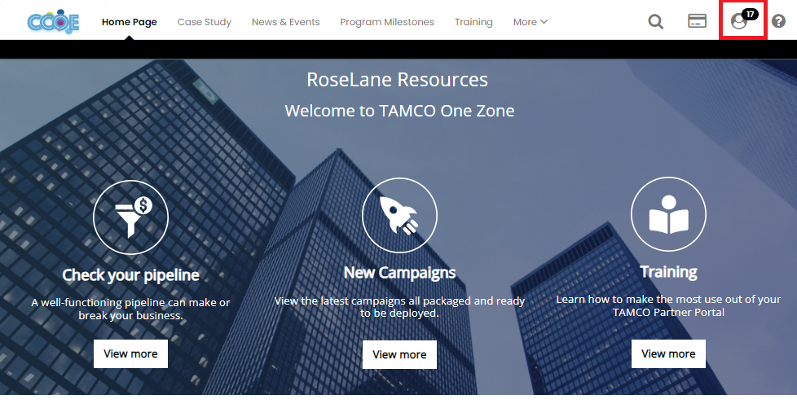Expand the More dropdown menu
The height and width of the screenshot is (408, 797).
530,22
